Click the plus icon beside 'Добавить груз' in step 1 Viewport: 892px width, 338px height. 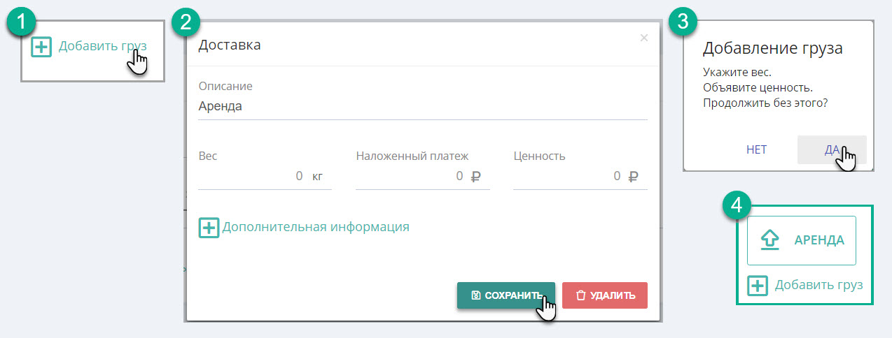click(42, 47)
